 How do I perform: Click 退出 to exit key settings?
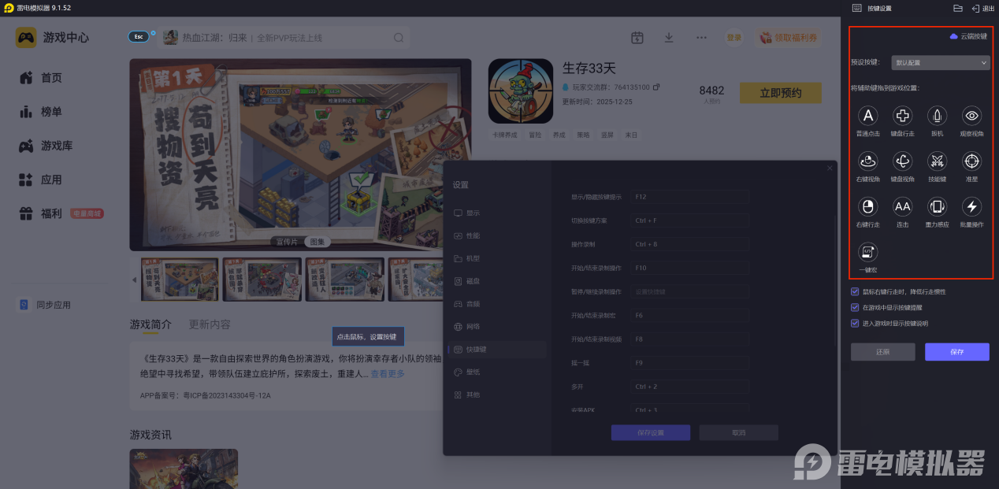click(x=983, y=9)
